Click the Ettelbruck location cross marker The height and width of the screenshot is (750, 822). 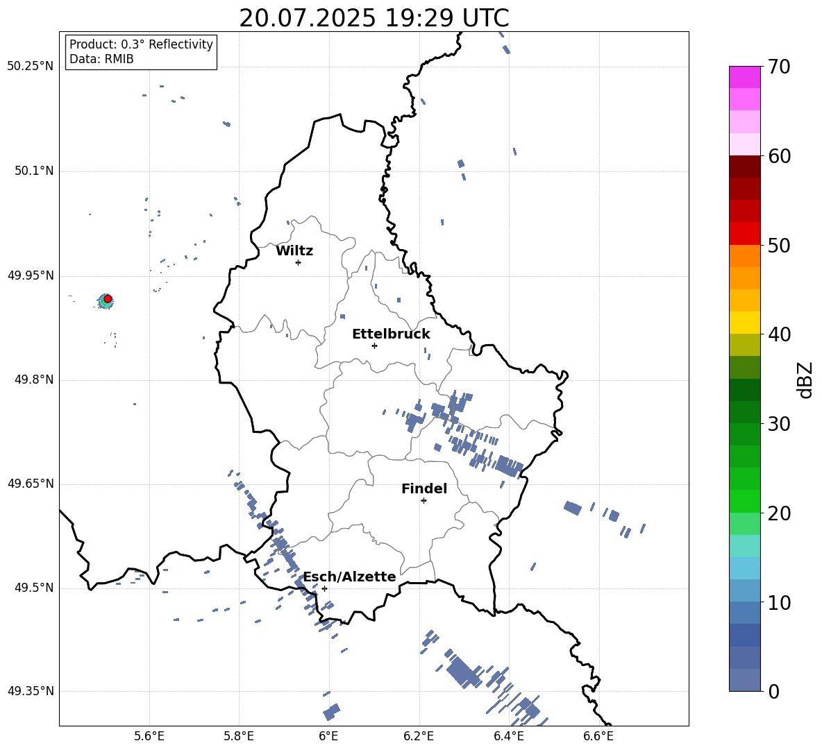pyautogui.click(x=374, y=346)
